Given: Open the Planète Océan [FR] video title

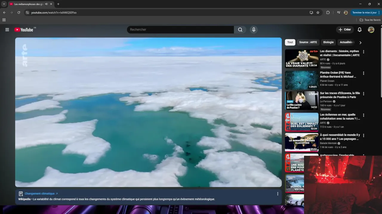Looking at the screenshot, I should click(x=338, y=75).
